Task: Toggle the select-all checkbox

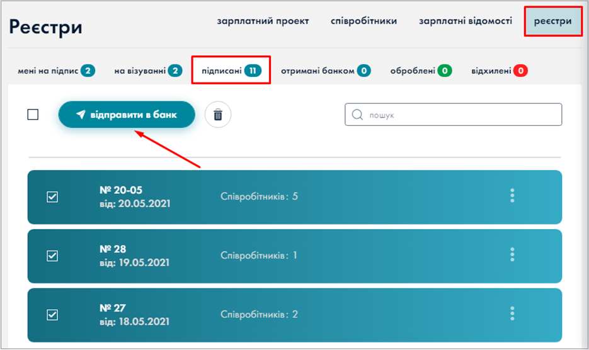Action: coord(33,115)
